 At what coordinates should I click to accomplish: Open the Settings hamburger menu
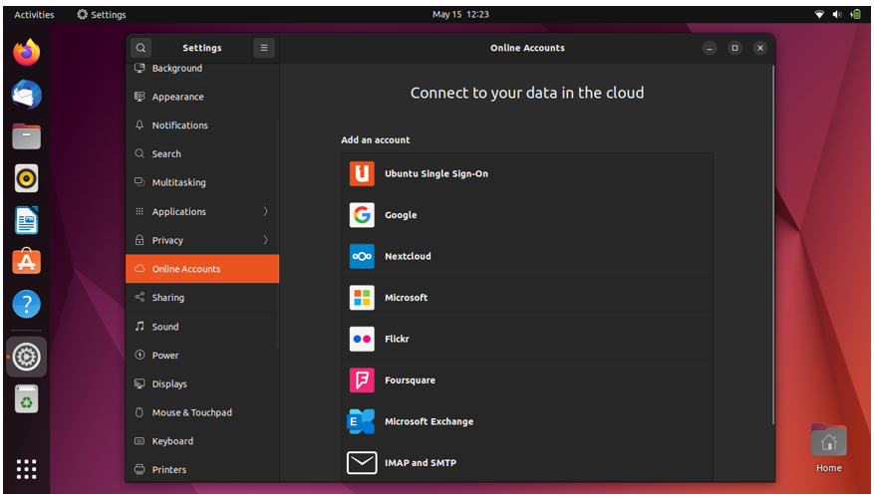(264, 48)
